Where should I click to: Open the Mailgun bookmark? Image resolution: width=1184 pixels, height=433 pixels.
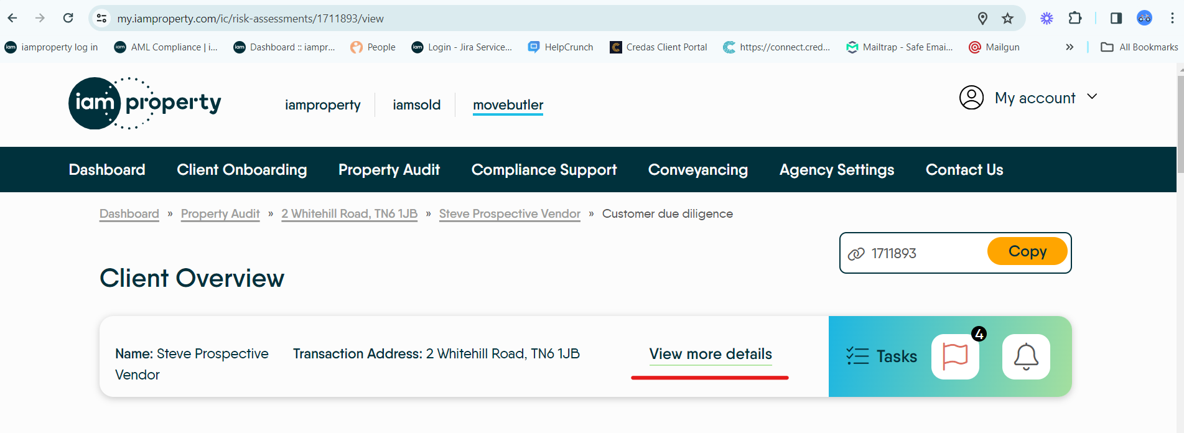994,47
